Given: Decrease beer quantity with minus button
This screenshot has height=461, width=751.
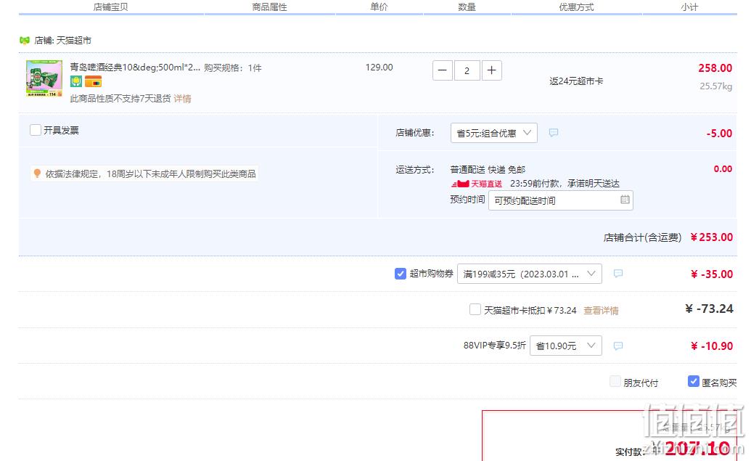Looking at the screenshot, I should tap(443, 70).
